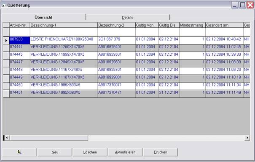This screenshot has width=255, height=162.
Task: Click the 2D1 867 379 cell
Action: click(116, 40)
